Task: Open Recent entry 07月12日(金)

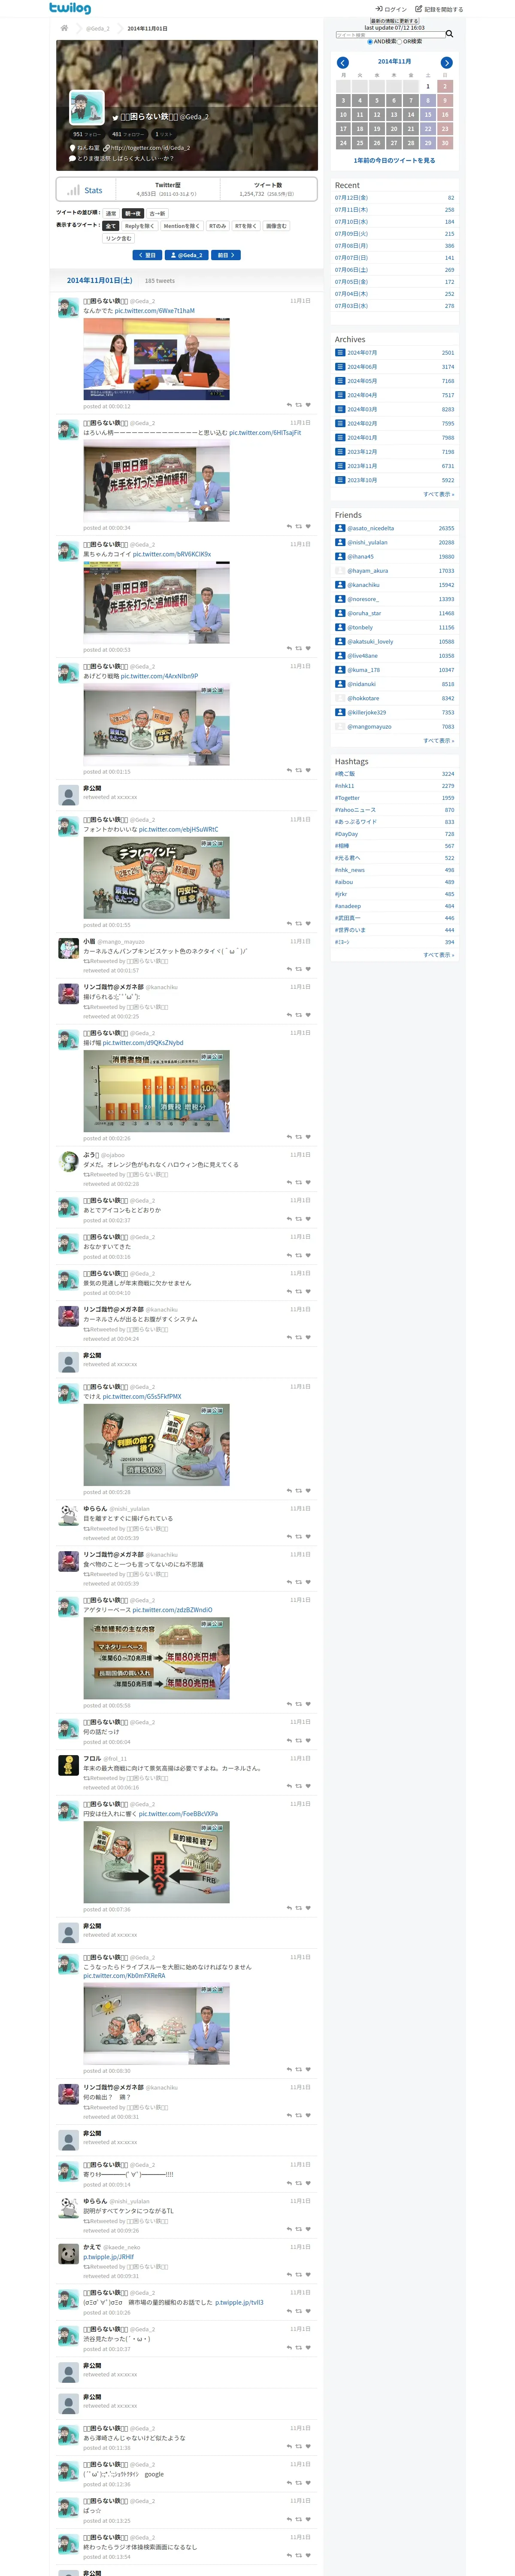Action: pyautogui.click(x=351, y=198)
